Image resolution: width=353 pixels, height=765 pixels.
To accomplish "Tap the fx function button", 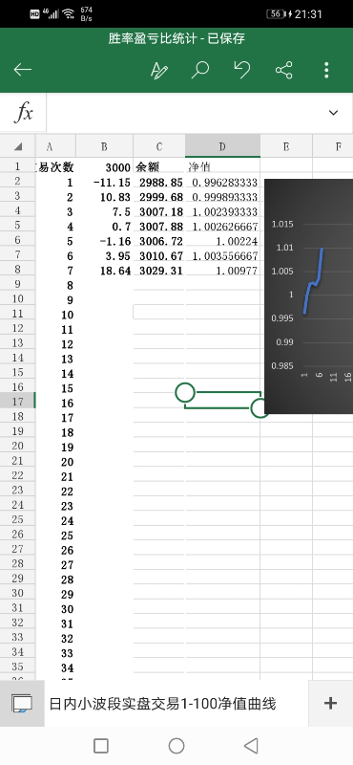I will point(23,113).
